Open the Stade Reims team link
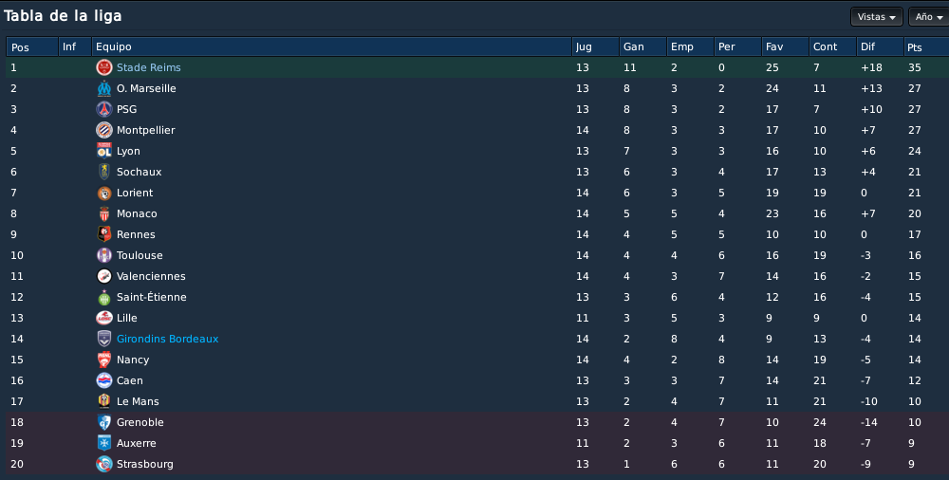949x480 pixels. tap(149, 67)
